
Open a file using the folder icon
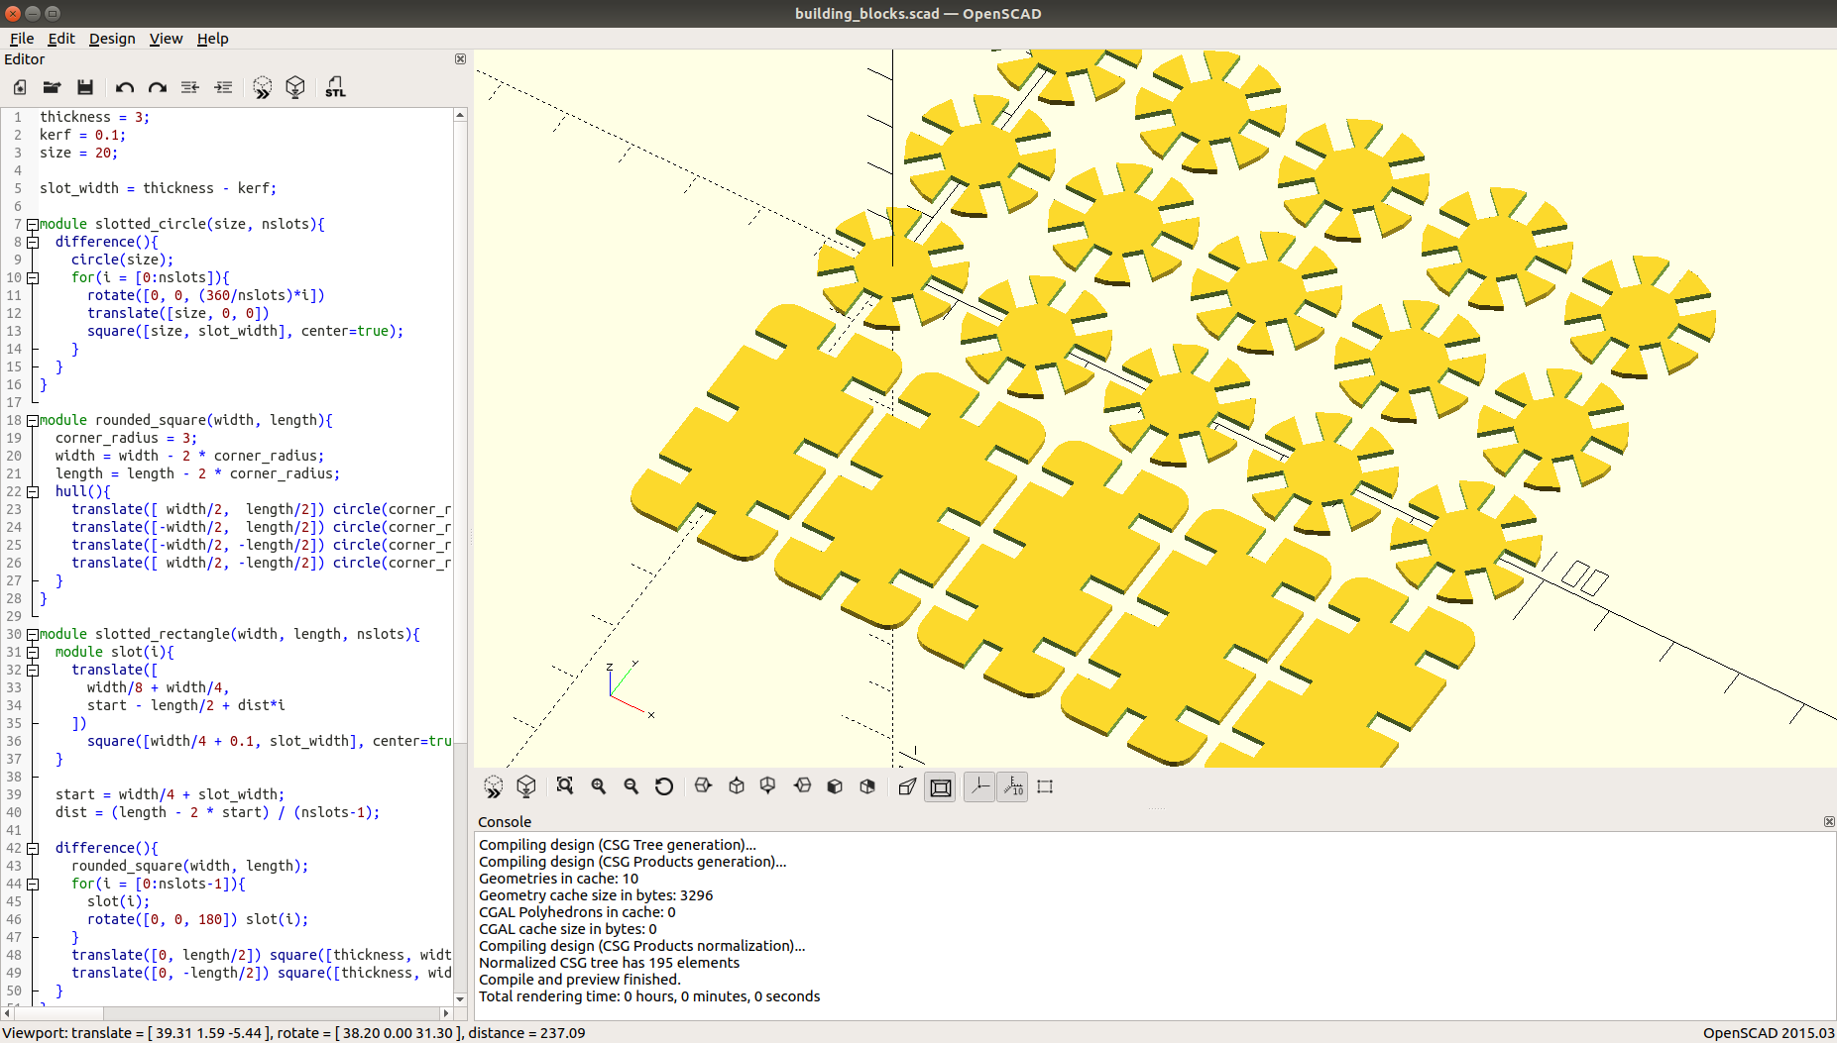[x=53, y=87]
